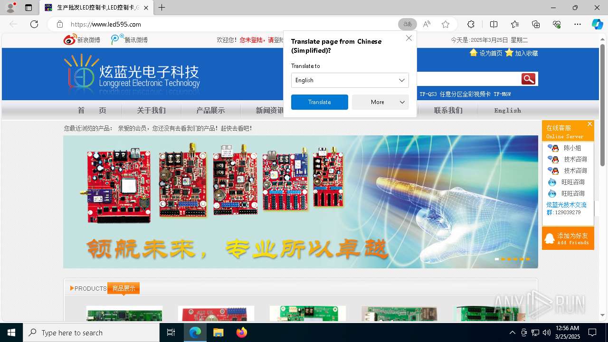Close the online service widget
Screen dimensions: 608x342
589,124
